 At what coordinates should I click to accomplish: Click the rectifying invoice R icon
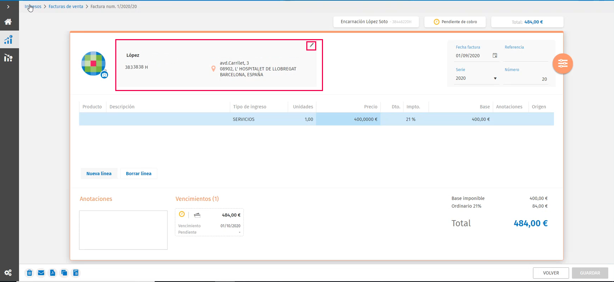[76, 273]
